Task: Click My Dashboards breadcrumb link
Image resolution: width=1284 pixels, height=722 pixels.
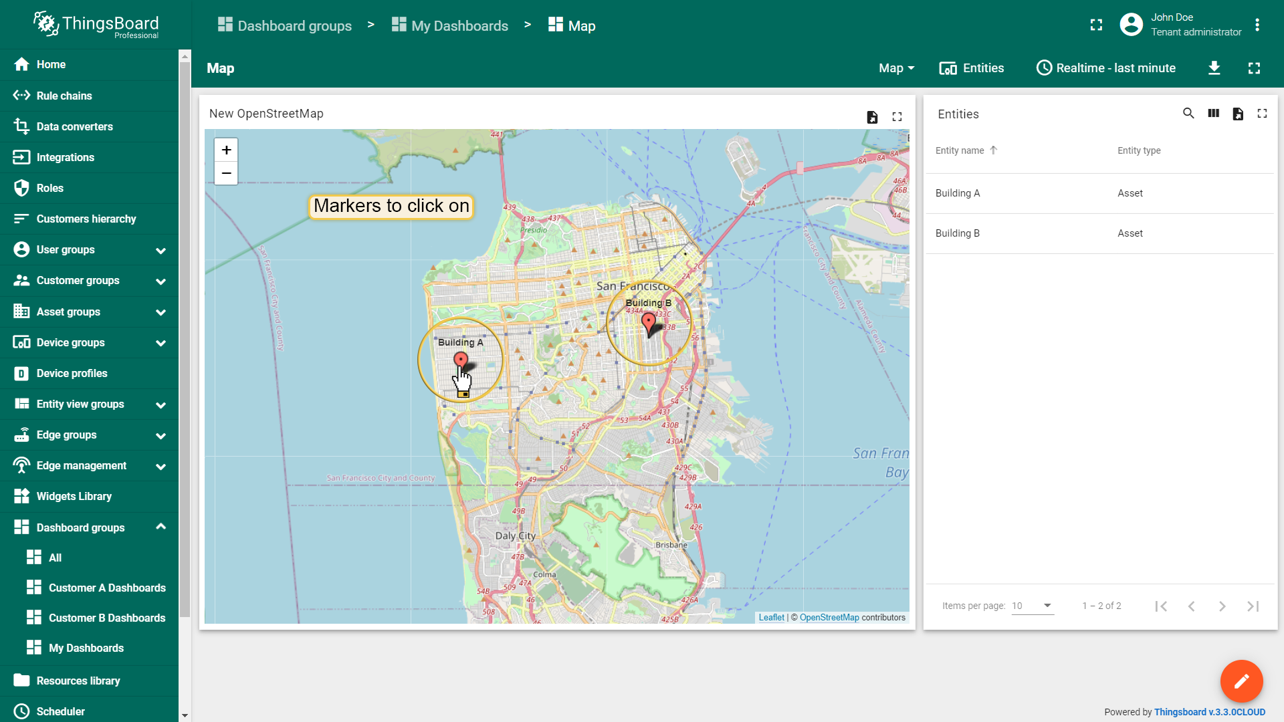Action: click(450, 25)
